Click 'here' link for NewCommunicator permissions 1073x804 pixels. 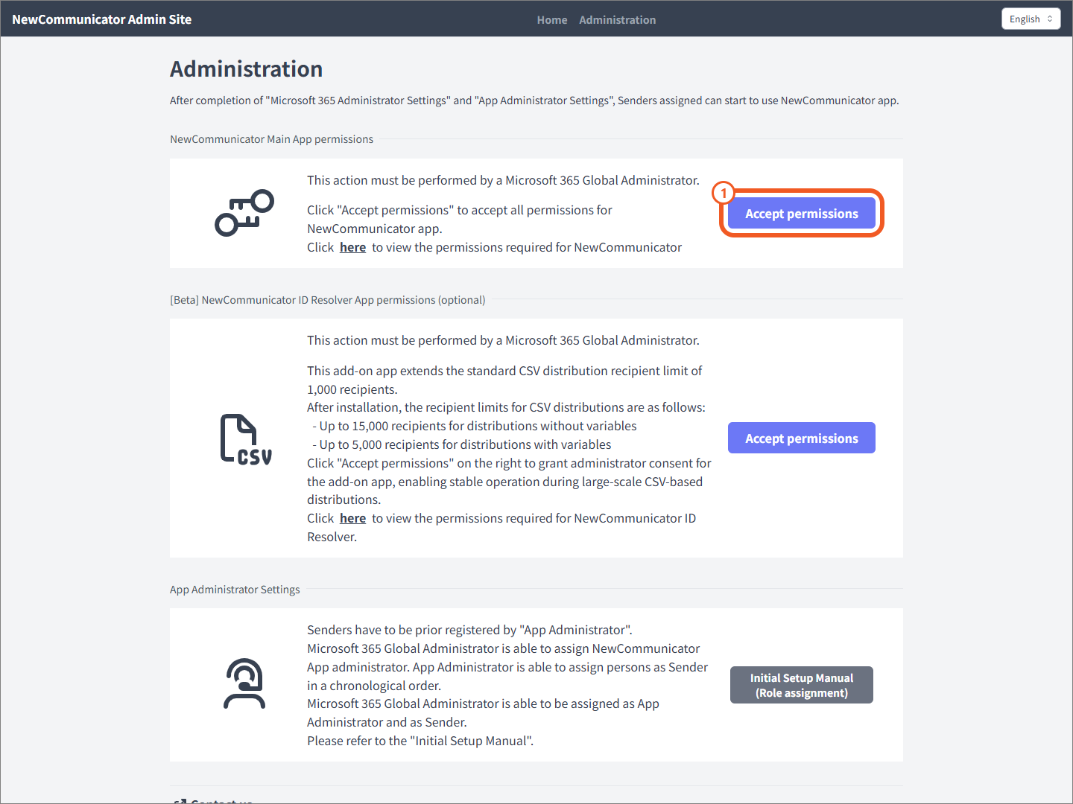click(352, 247)
